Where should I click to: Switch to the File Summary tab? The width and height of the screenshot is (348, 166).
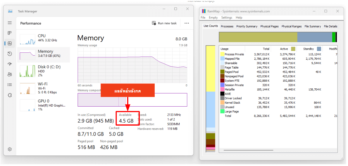coord(313,26)
